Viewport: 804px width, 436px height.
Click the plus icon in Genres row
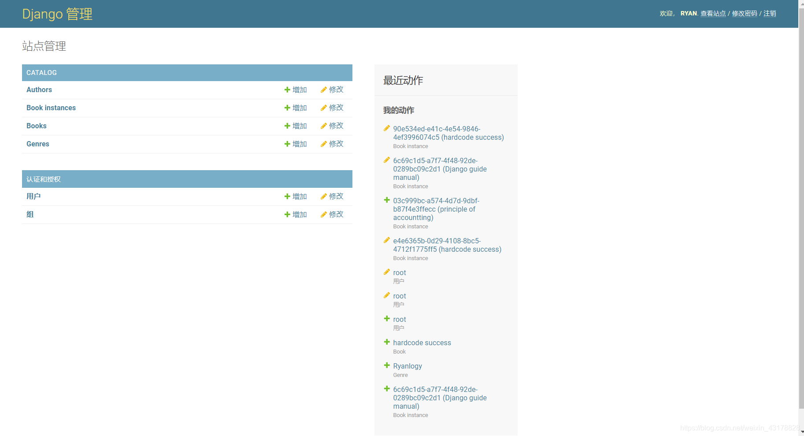coord(287,144)
